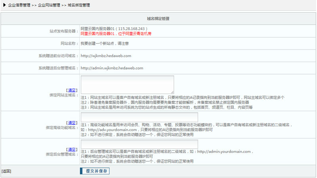Click the 域名绑定管理 table header
This screenshot has width=317, height=178.
pos(158,19)
